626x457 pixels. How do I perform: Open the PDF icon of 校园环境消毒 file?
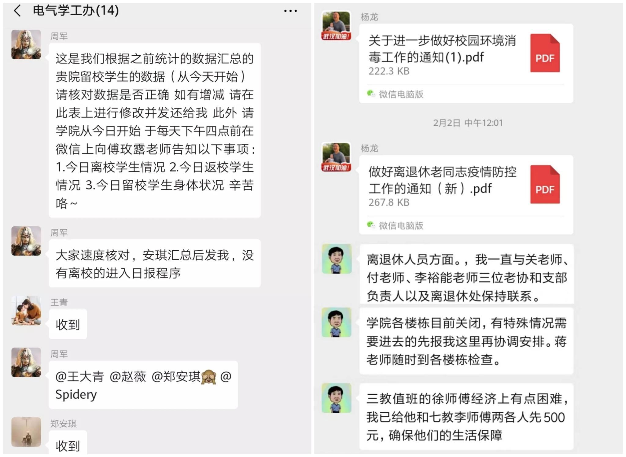point(545,53)
